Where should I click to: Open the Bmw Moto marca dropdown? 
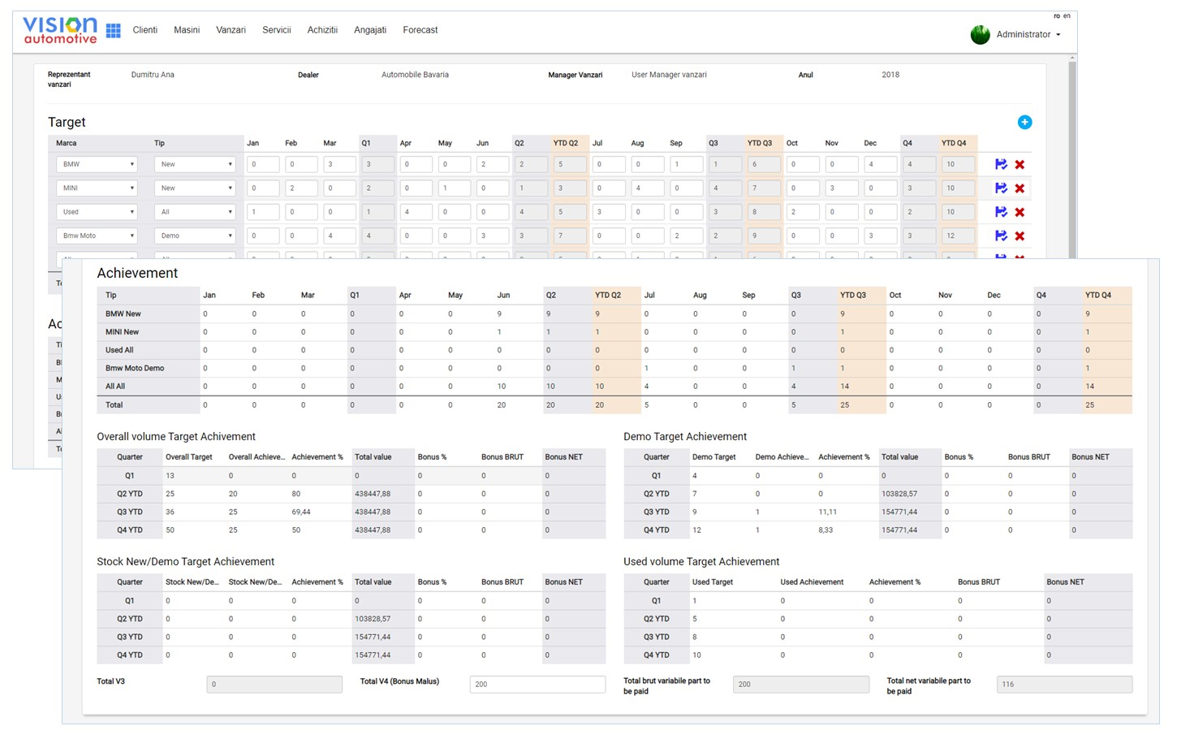click(x=97, y=236)
